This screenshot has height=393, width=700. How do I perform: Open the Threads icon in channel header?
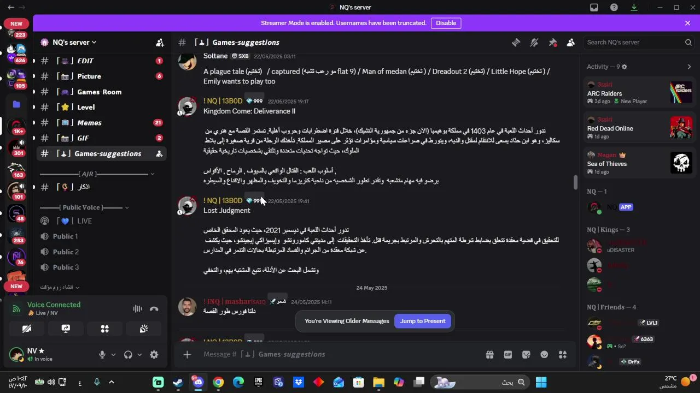point(516,43)
